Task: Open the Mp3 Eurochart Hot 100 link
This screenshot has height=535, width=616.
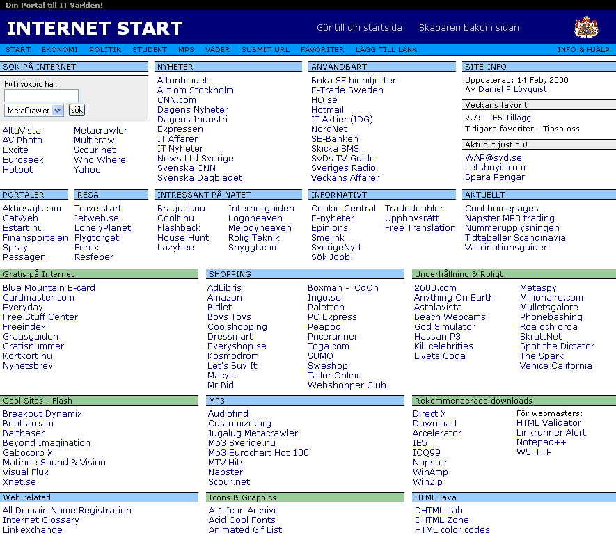Action: point(258,452)
